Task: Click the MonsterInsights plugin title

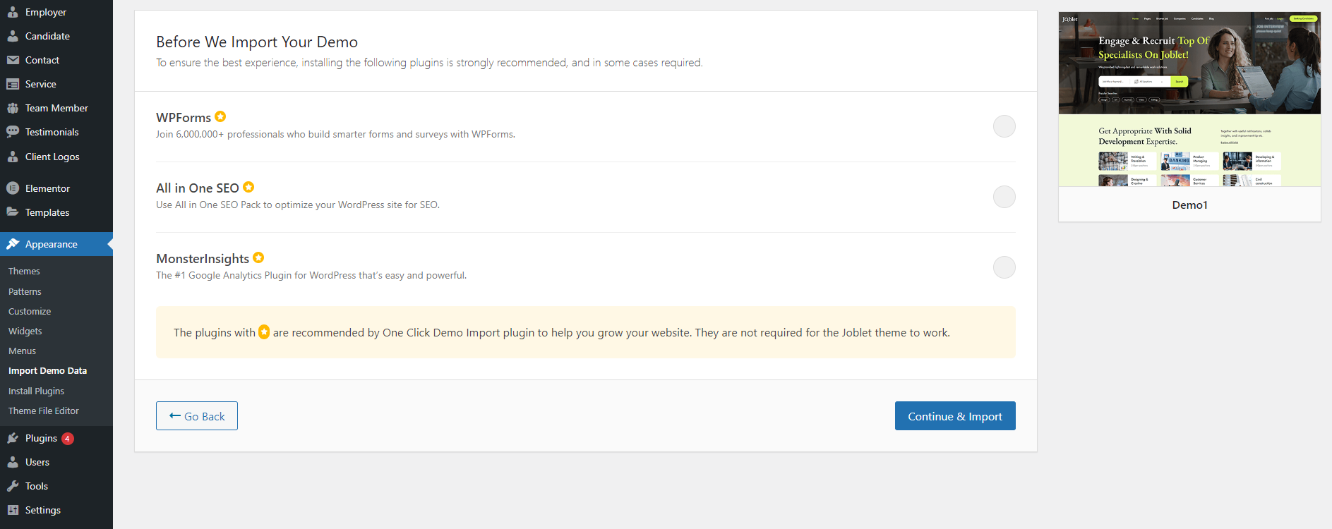Action: [203, 259]
